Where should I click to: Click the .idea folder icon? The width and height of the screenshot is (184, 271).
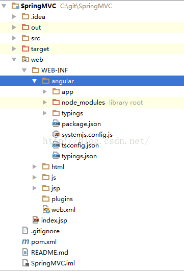[25, 17]
